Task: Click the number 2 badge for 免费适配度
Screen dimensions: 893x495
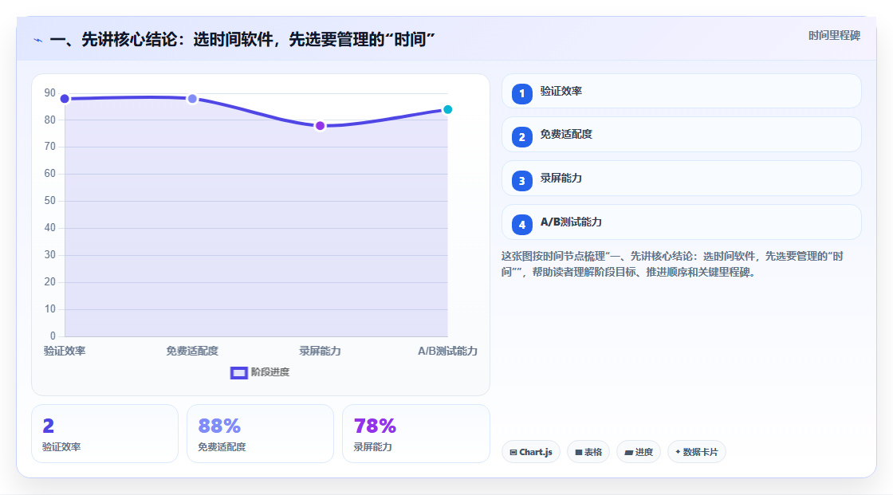Action: click(521, 137)
